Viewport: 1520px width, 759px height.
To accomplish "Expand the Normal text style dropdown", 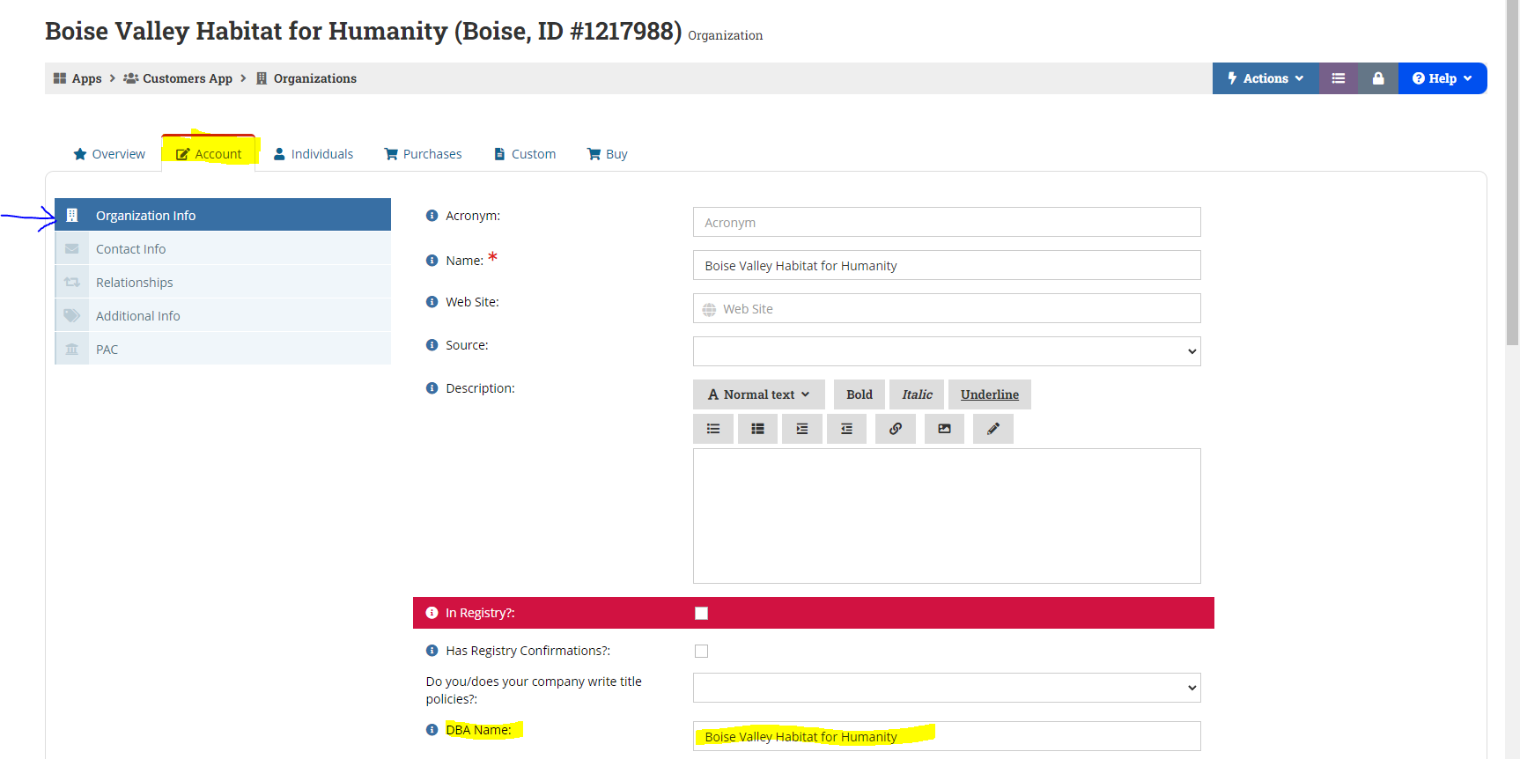I will click(759, 394).
